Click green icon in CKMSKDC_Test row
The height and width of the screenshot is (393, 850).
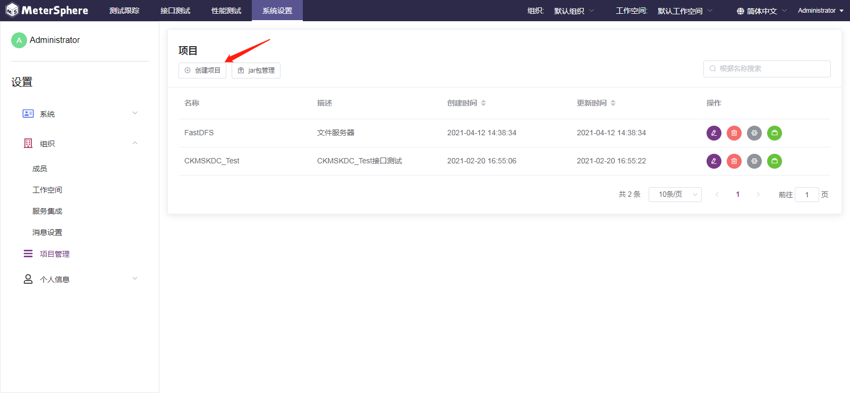pyautogui.click(x=775, y=161)
